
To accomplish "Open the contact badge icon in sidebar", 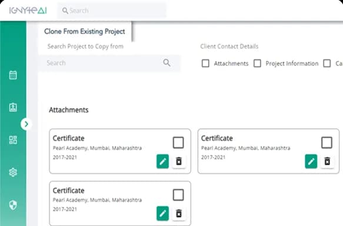I will pos(13,108).
